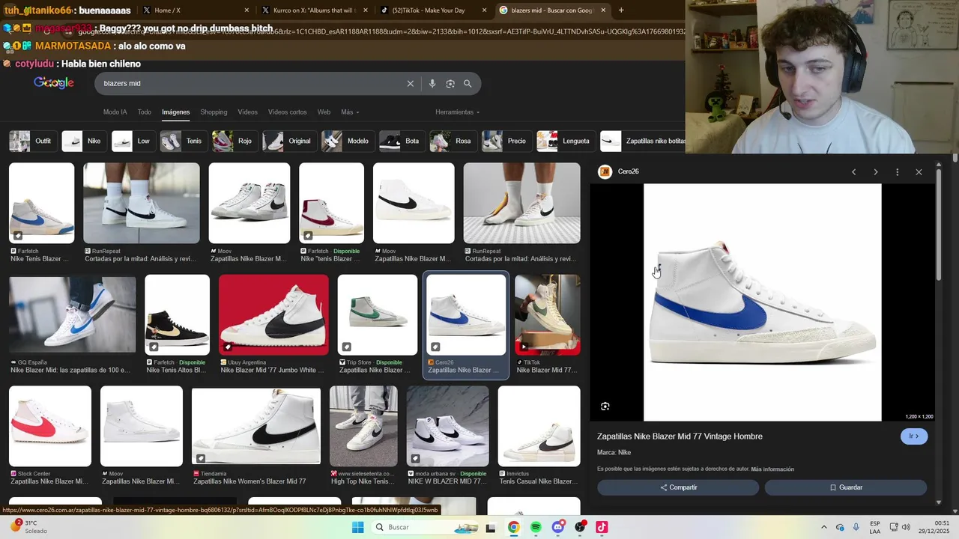959x539 pixels.
Task: Go to previous image in preview panel
Action: [x=853, y=172]
